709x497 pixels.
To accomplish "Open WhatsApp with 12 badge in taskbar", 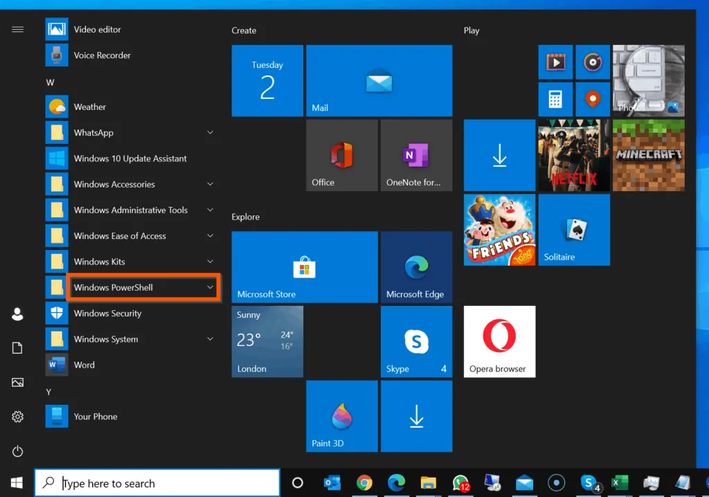I will [x=460, y=483].
